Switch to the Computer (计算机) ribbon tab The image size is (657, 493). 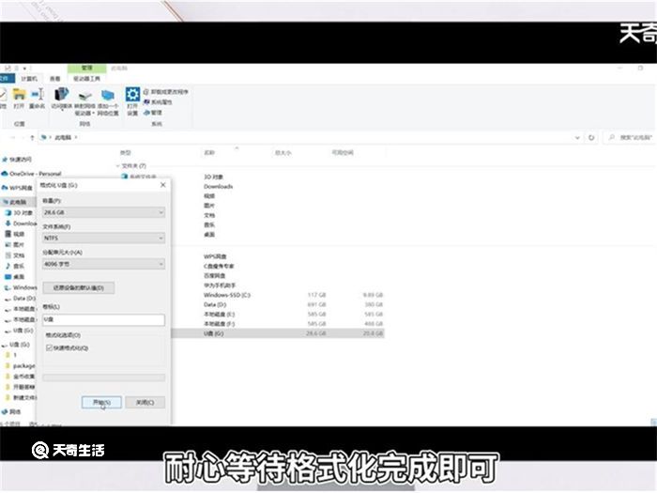29,78
